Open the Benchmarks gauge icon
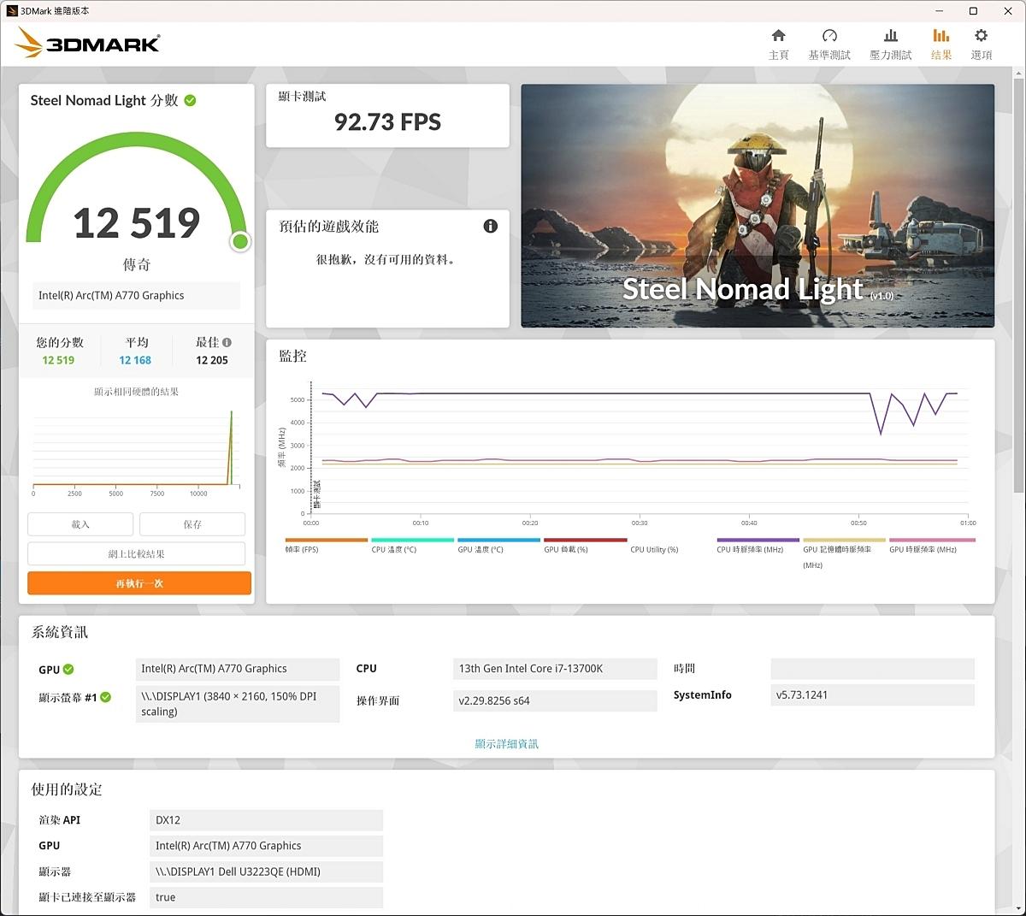This screenshot has height=916, width=1026. pyautogui.click(x=829, y=36)
